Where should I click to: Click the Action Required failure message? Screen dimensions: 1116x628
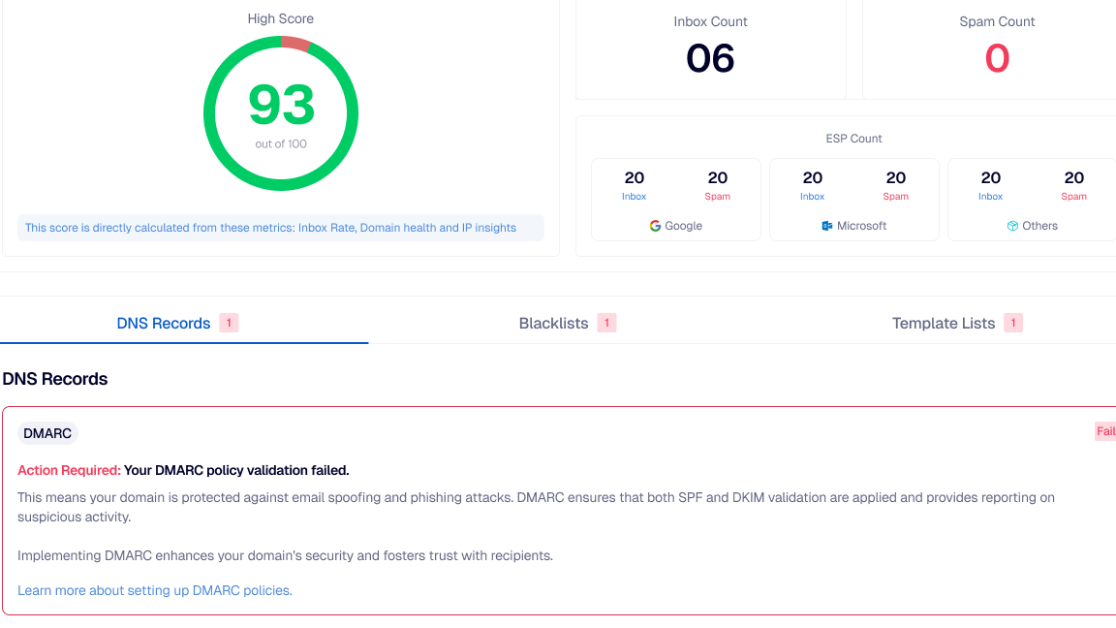183,470
